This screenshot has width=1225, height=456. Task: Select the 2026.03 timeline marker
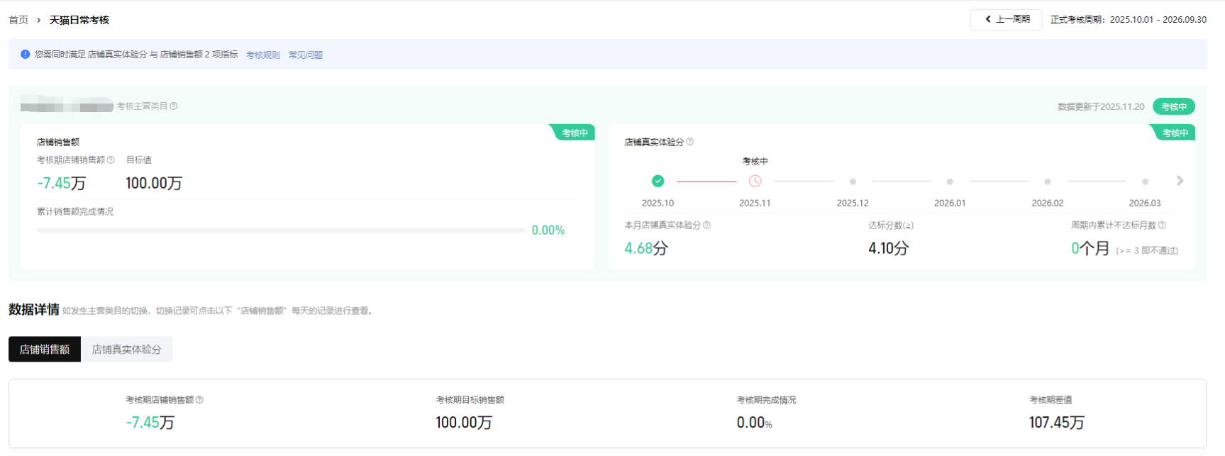[x=1145, y=182]
